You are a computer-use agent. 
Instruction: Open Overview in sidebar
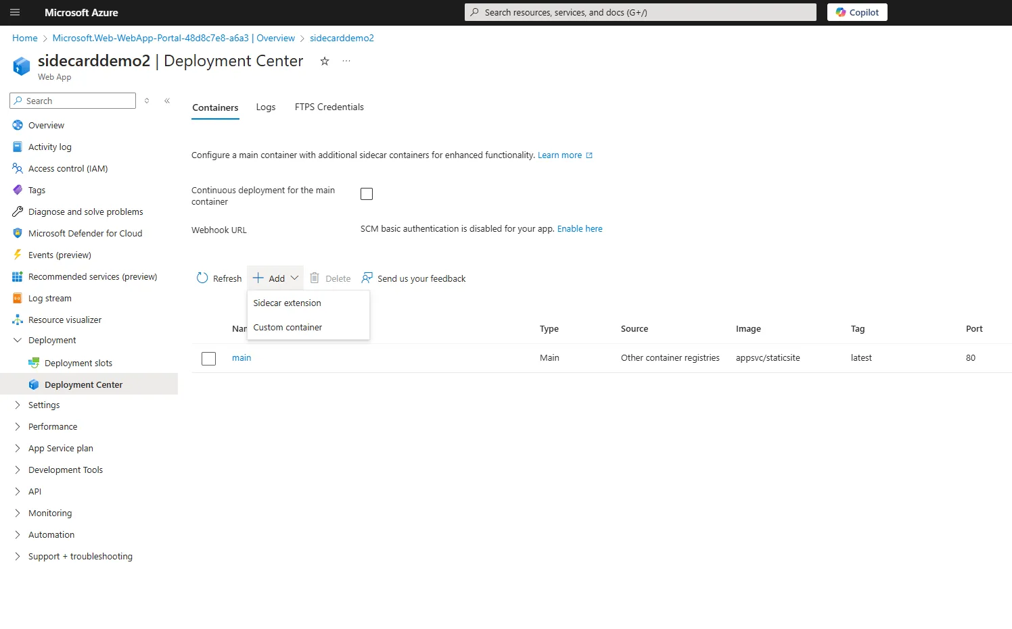(46, 125)
